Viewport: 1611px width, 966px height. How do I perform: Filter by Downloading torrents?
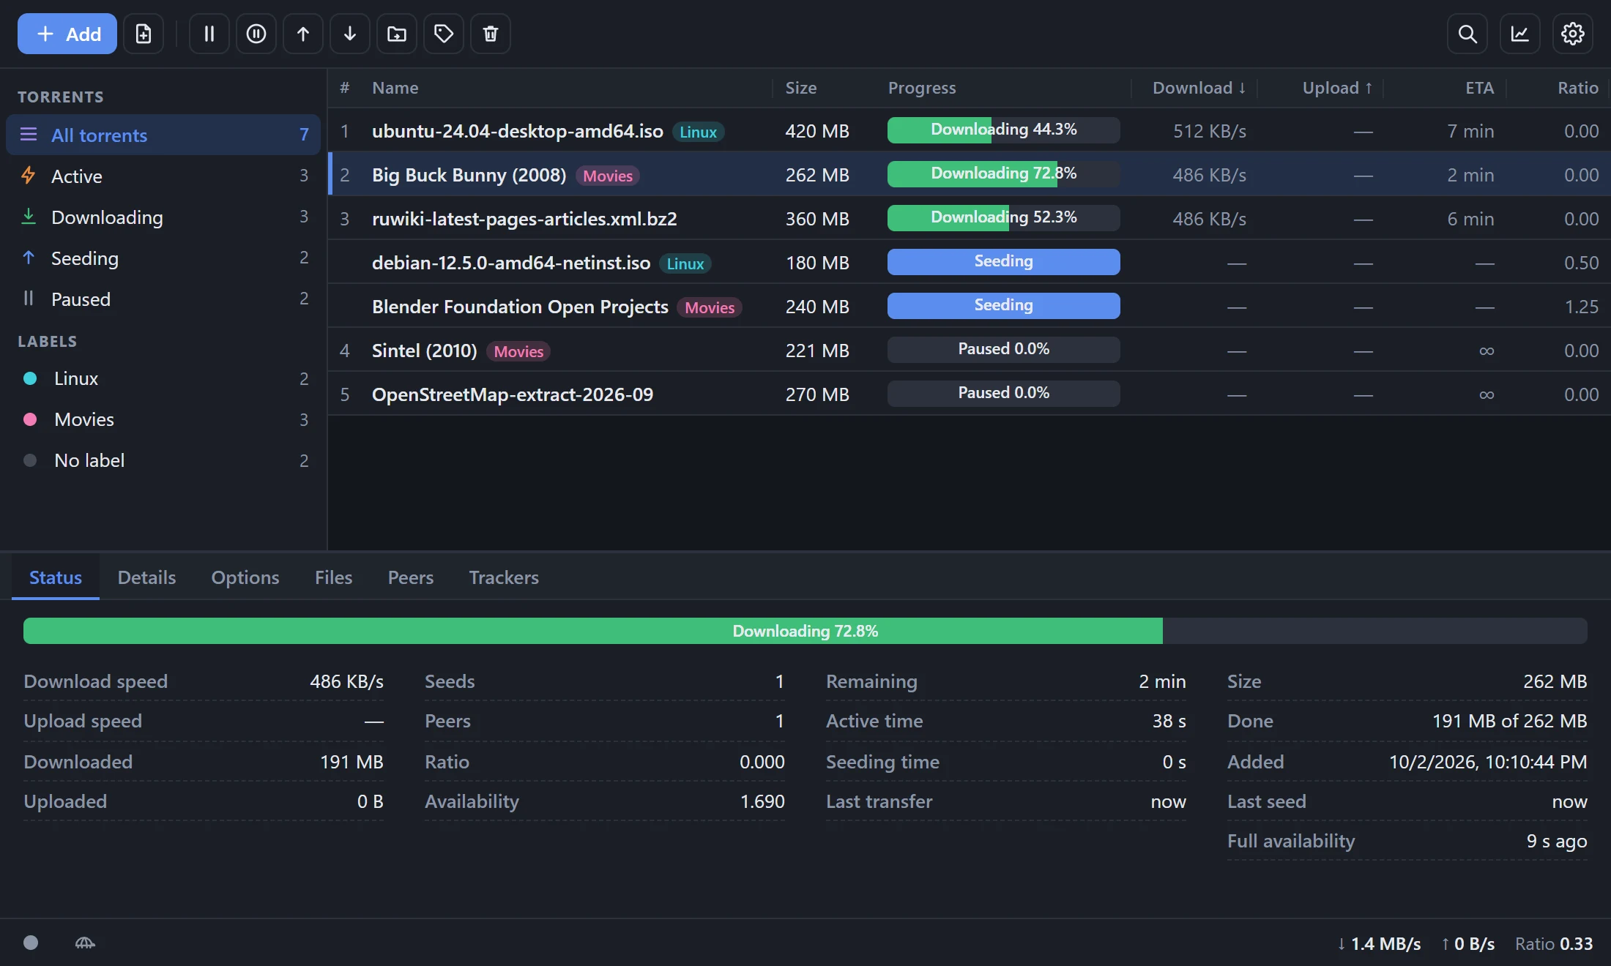tap(163, 217)
